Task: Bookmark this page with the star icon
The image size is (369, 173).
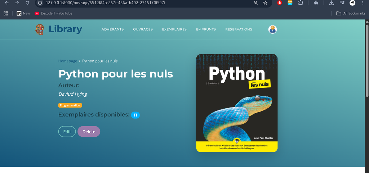Action: [265, 3]
